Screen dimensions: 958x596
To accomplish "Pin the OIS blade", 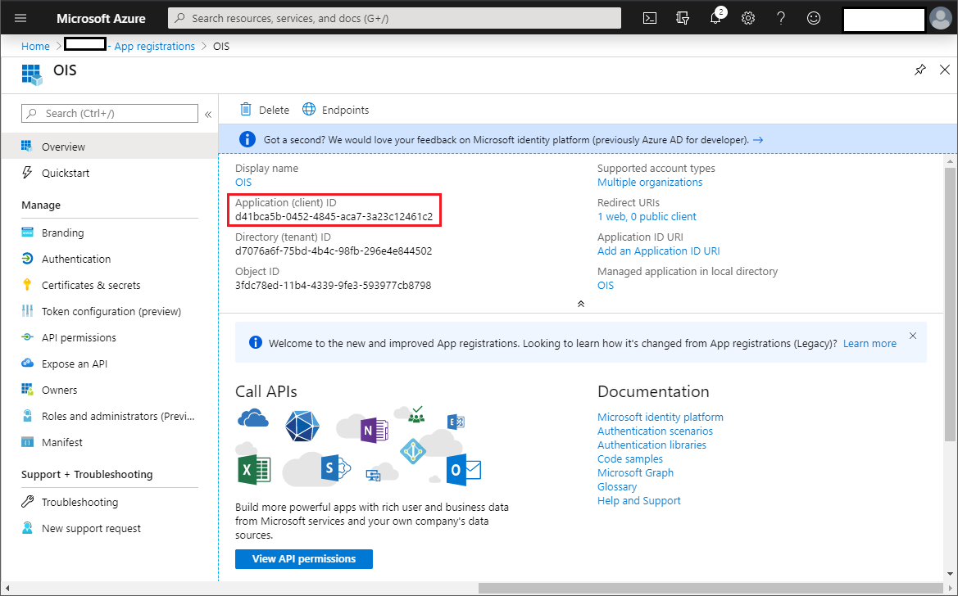I will pyautogui.click(x=920, y=70).
